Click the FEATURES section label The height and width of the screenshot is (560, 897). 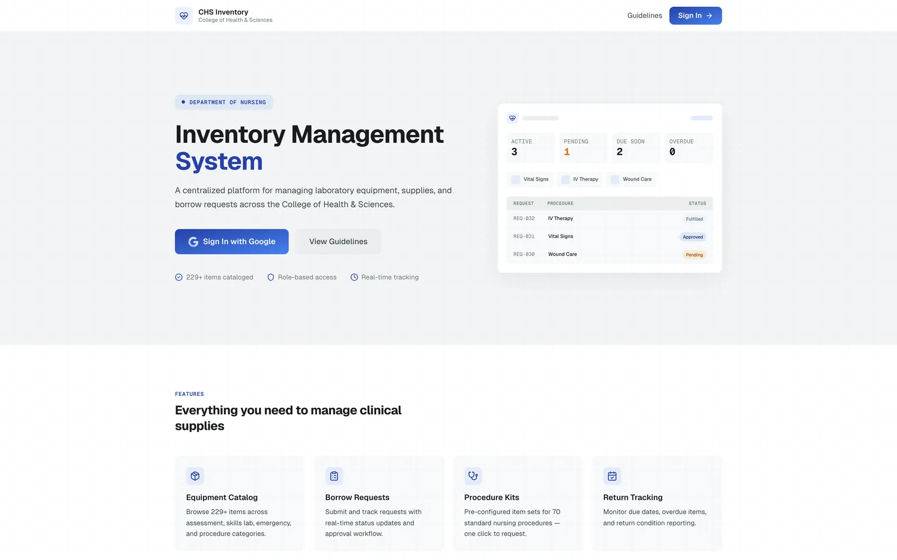coord(189,394)
